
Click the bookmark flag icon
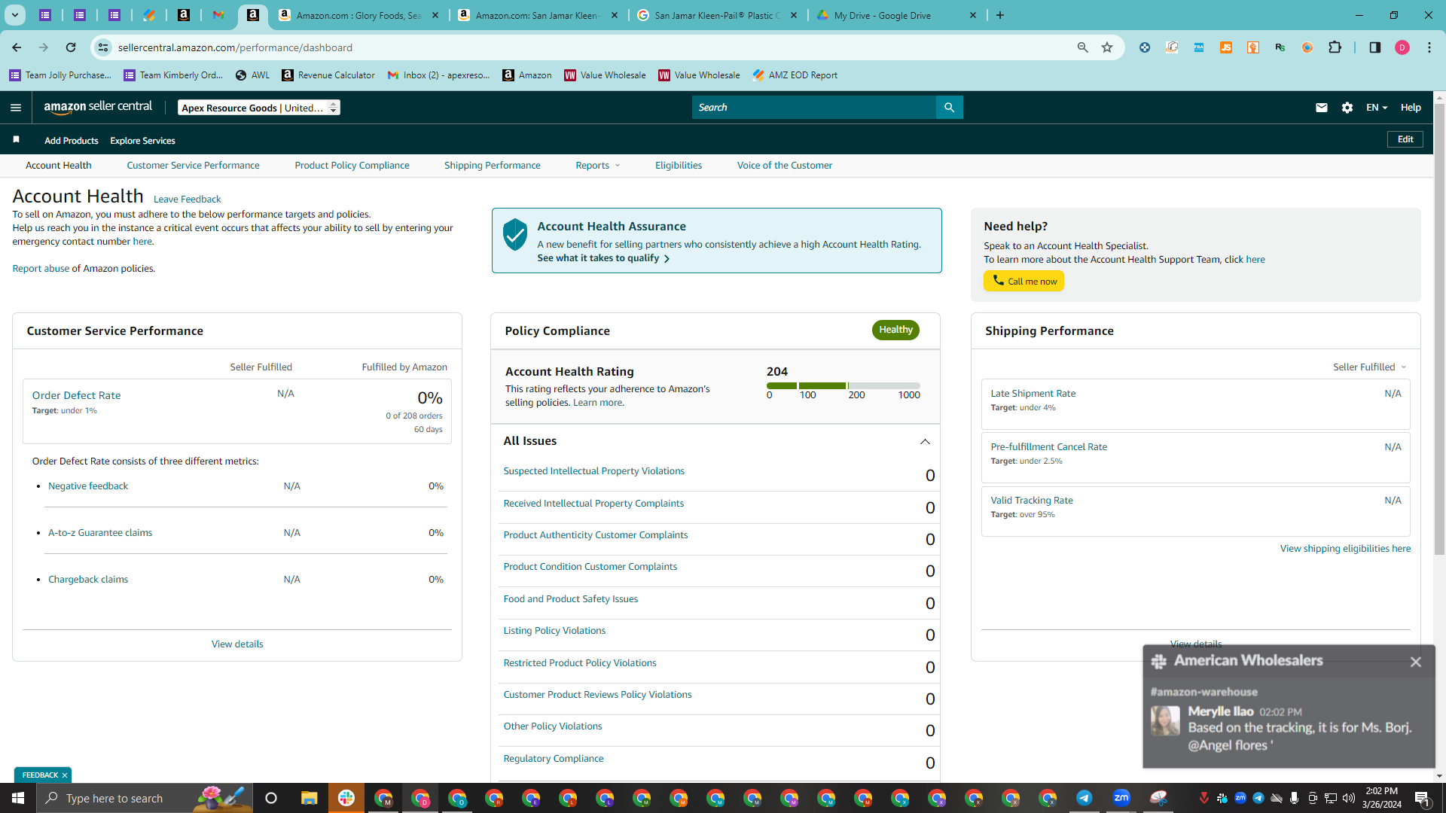[16, 139]
